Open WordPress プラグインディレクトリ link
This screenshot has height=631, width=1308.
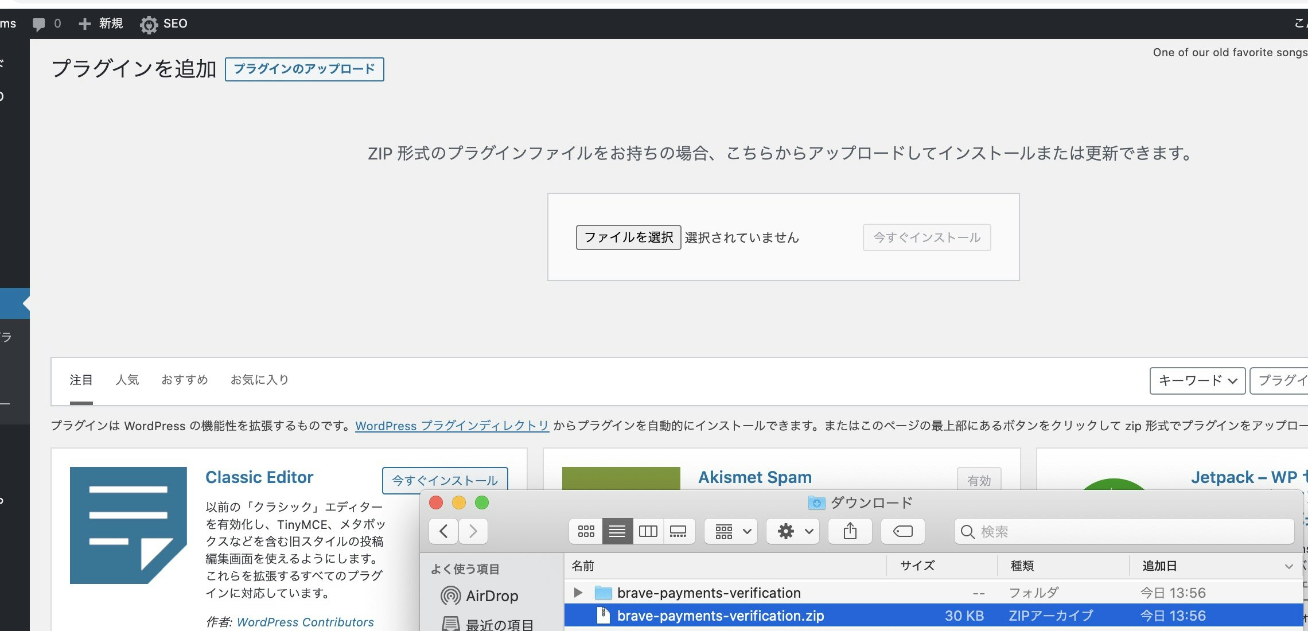point(452,426)
